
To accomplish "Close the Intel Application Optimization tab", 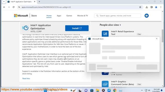I will click(35, 2).
